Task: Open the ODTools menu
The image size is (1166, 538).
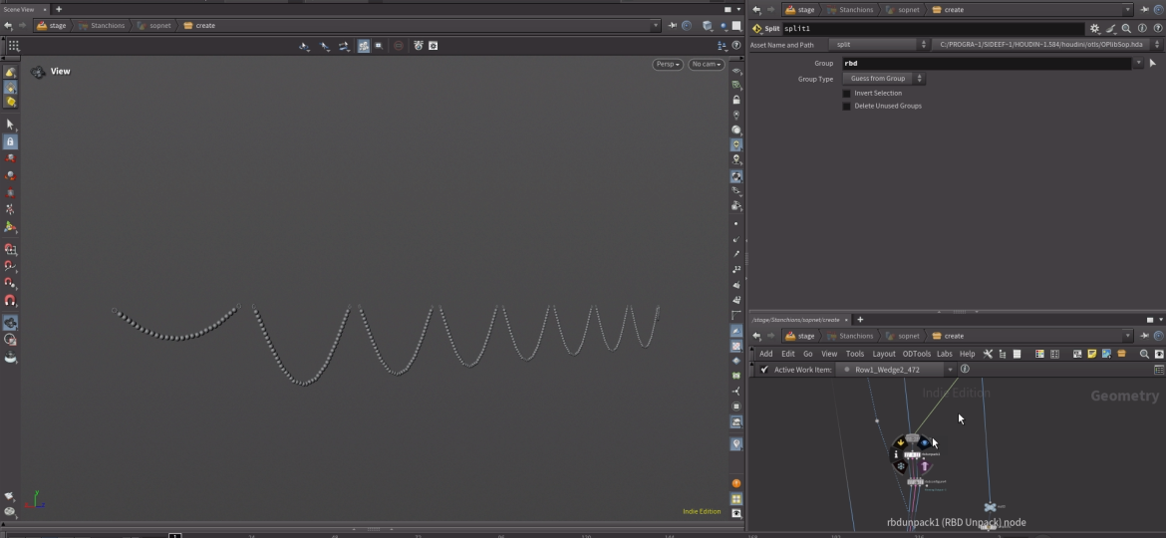Action: (916, 354)
